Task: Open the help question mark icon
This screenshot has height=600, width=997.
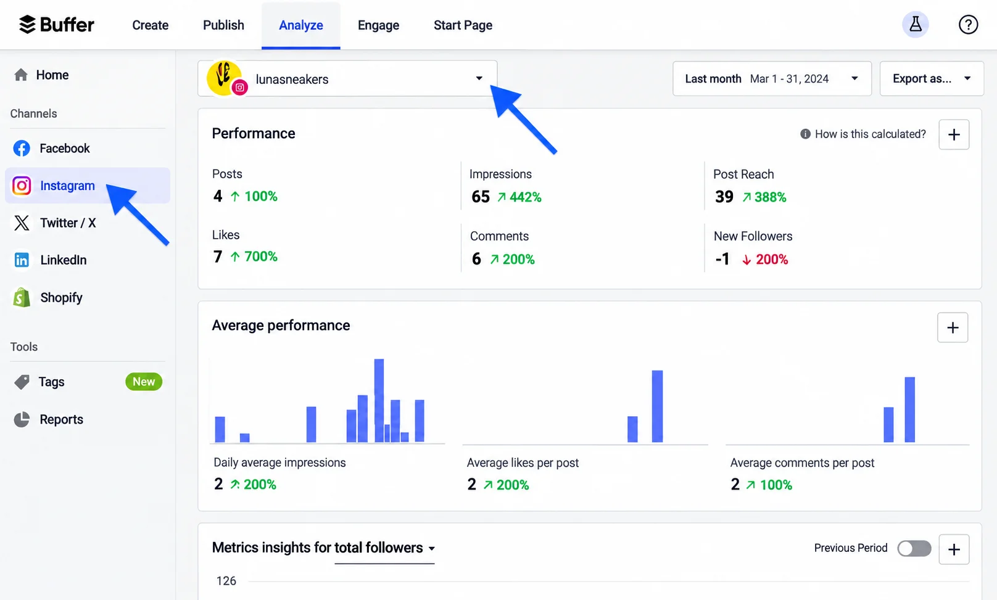Action: coord(968,25)
